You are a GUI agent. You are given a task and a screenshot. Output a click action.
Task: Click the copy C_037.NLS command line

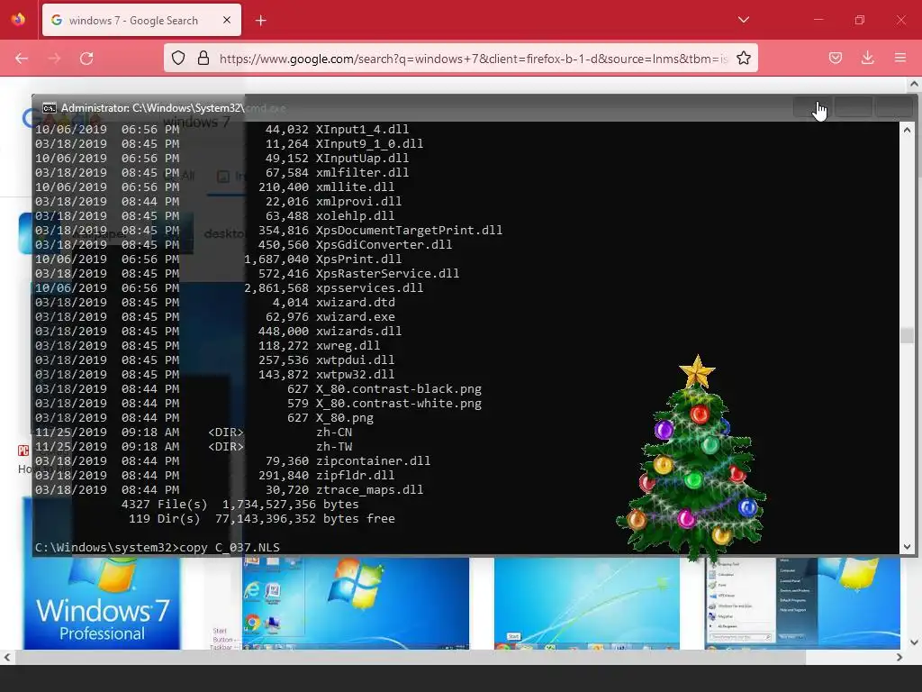tap(158, 548)
